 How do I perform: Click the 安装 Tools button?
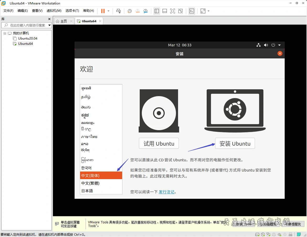click(244, 224)
